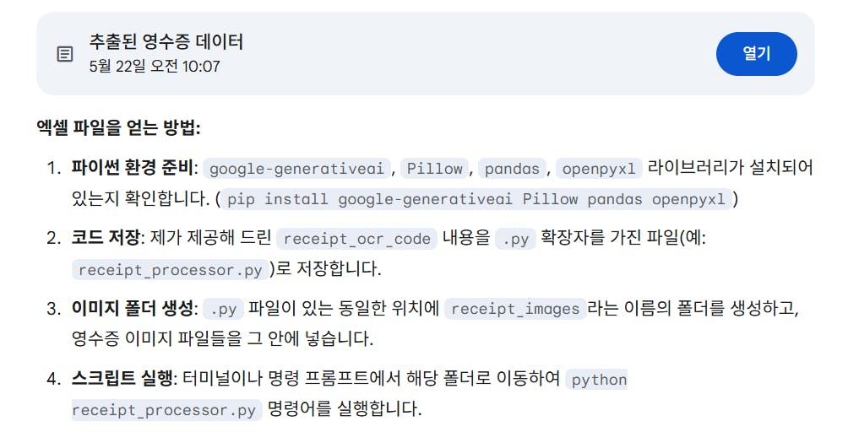The height and width of the screenshot is (432, 859).
Task: Click the bold 파이썬 환경 준비 label
Action: [132, 168]
